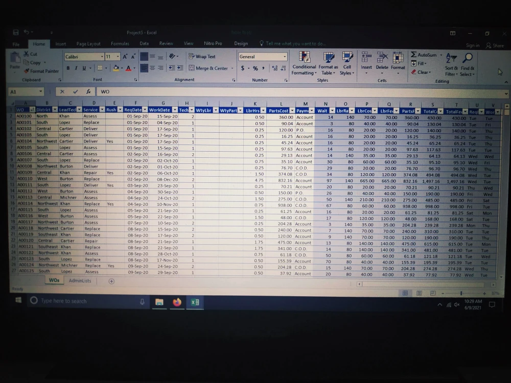The image size is (511, 383).
Task: Open the Formulas tab
Action: click(x=120, y=43)
